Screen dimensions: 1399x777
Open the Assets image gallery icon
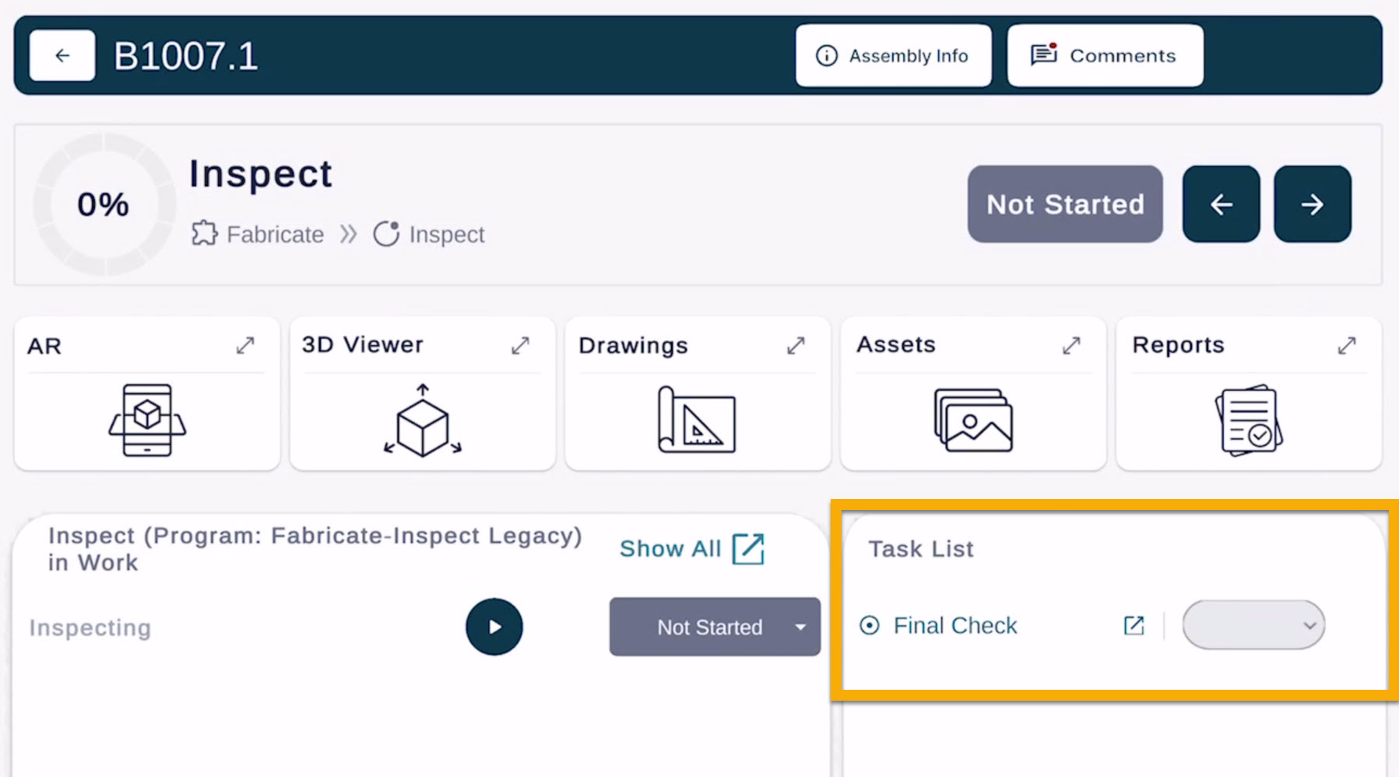tap(972, 420)
